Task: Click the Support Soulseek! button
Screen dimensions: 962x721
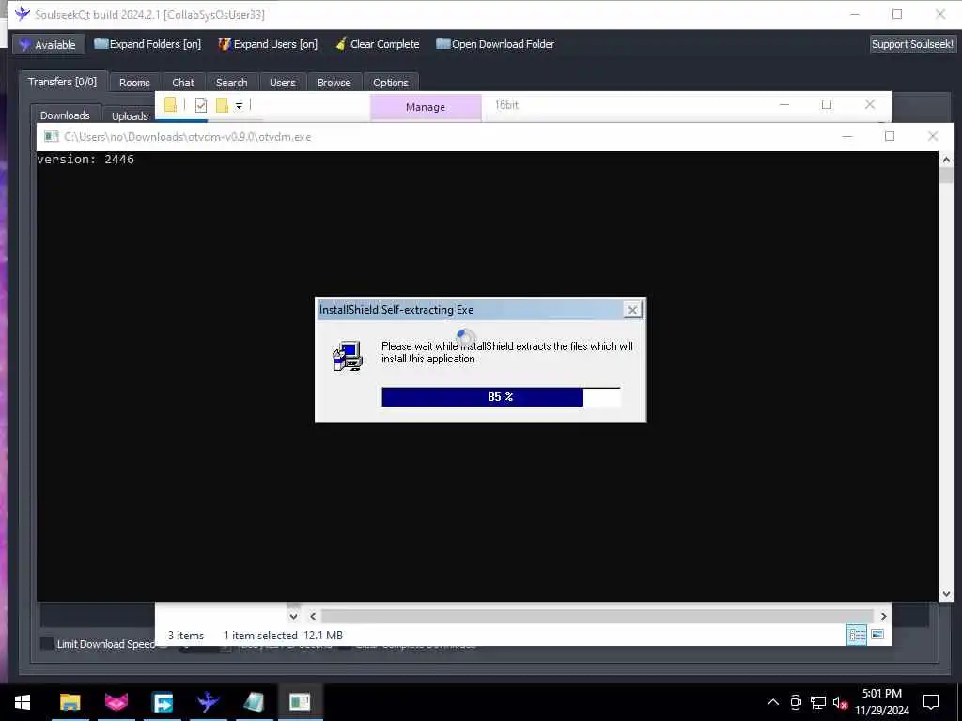Action: pos(912,44)
